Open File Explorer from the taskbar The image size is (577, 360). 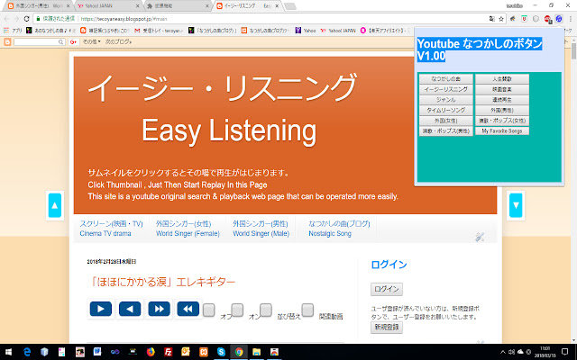pyautogui.click(x=256, y=352)
